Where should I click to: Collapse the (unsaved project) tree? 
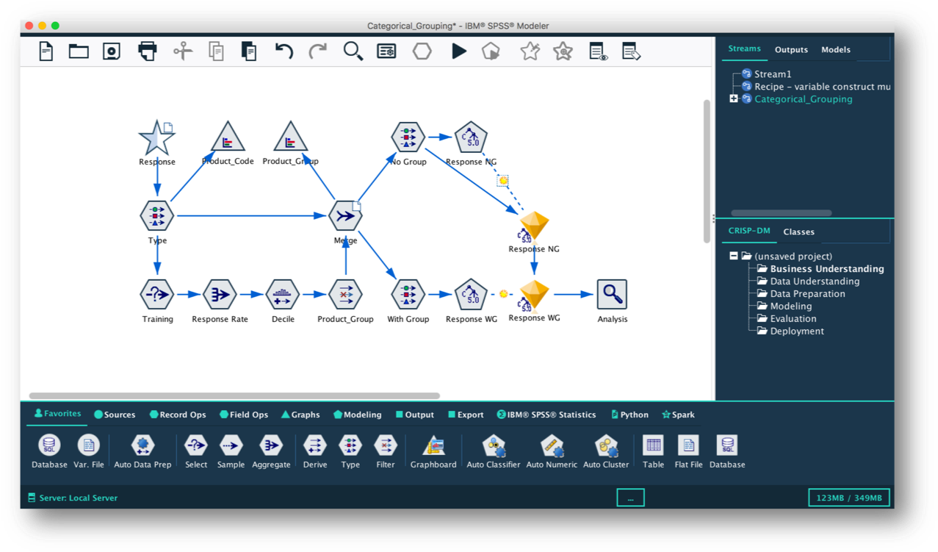click(x=733, y=256)
